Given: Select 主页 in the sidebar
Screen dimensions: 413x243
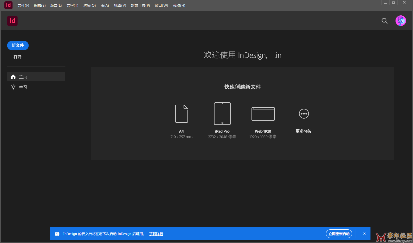Looking at the screenshot, I should pyautogui.click(x=36, y=77).
